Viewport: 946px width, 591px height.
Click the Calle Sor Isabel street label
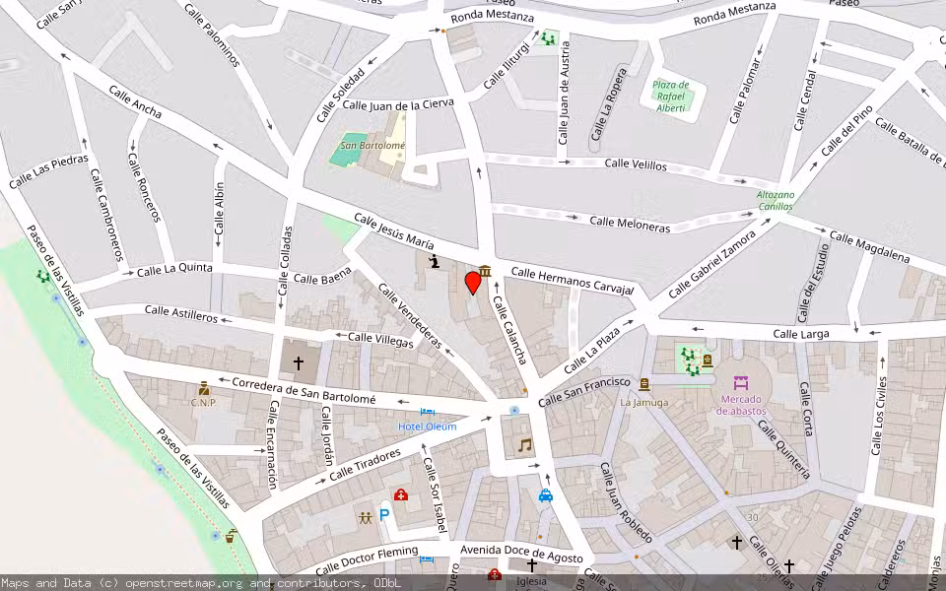tap(435, 494)
